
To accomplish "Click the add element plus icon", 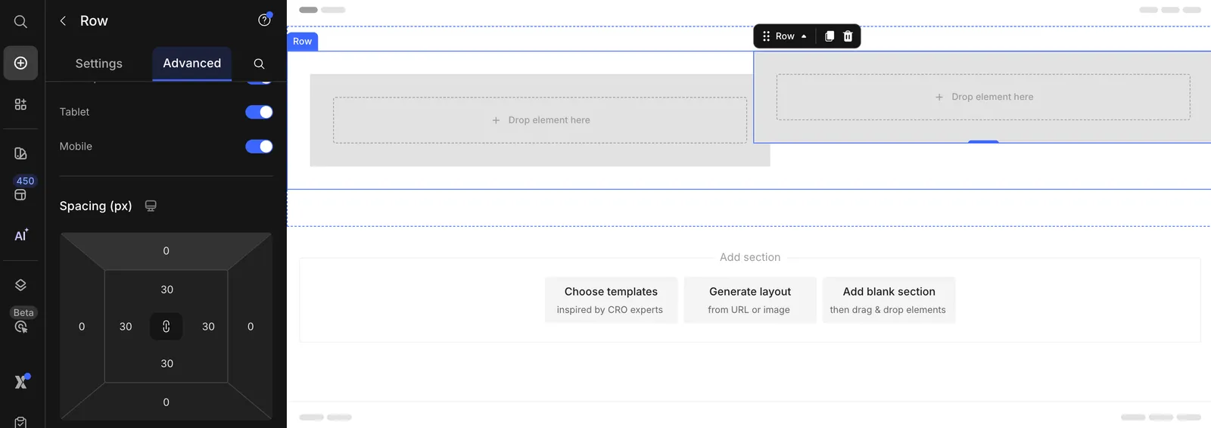I will click(x=20, y=63).
